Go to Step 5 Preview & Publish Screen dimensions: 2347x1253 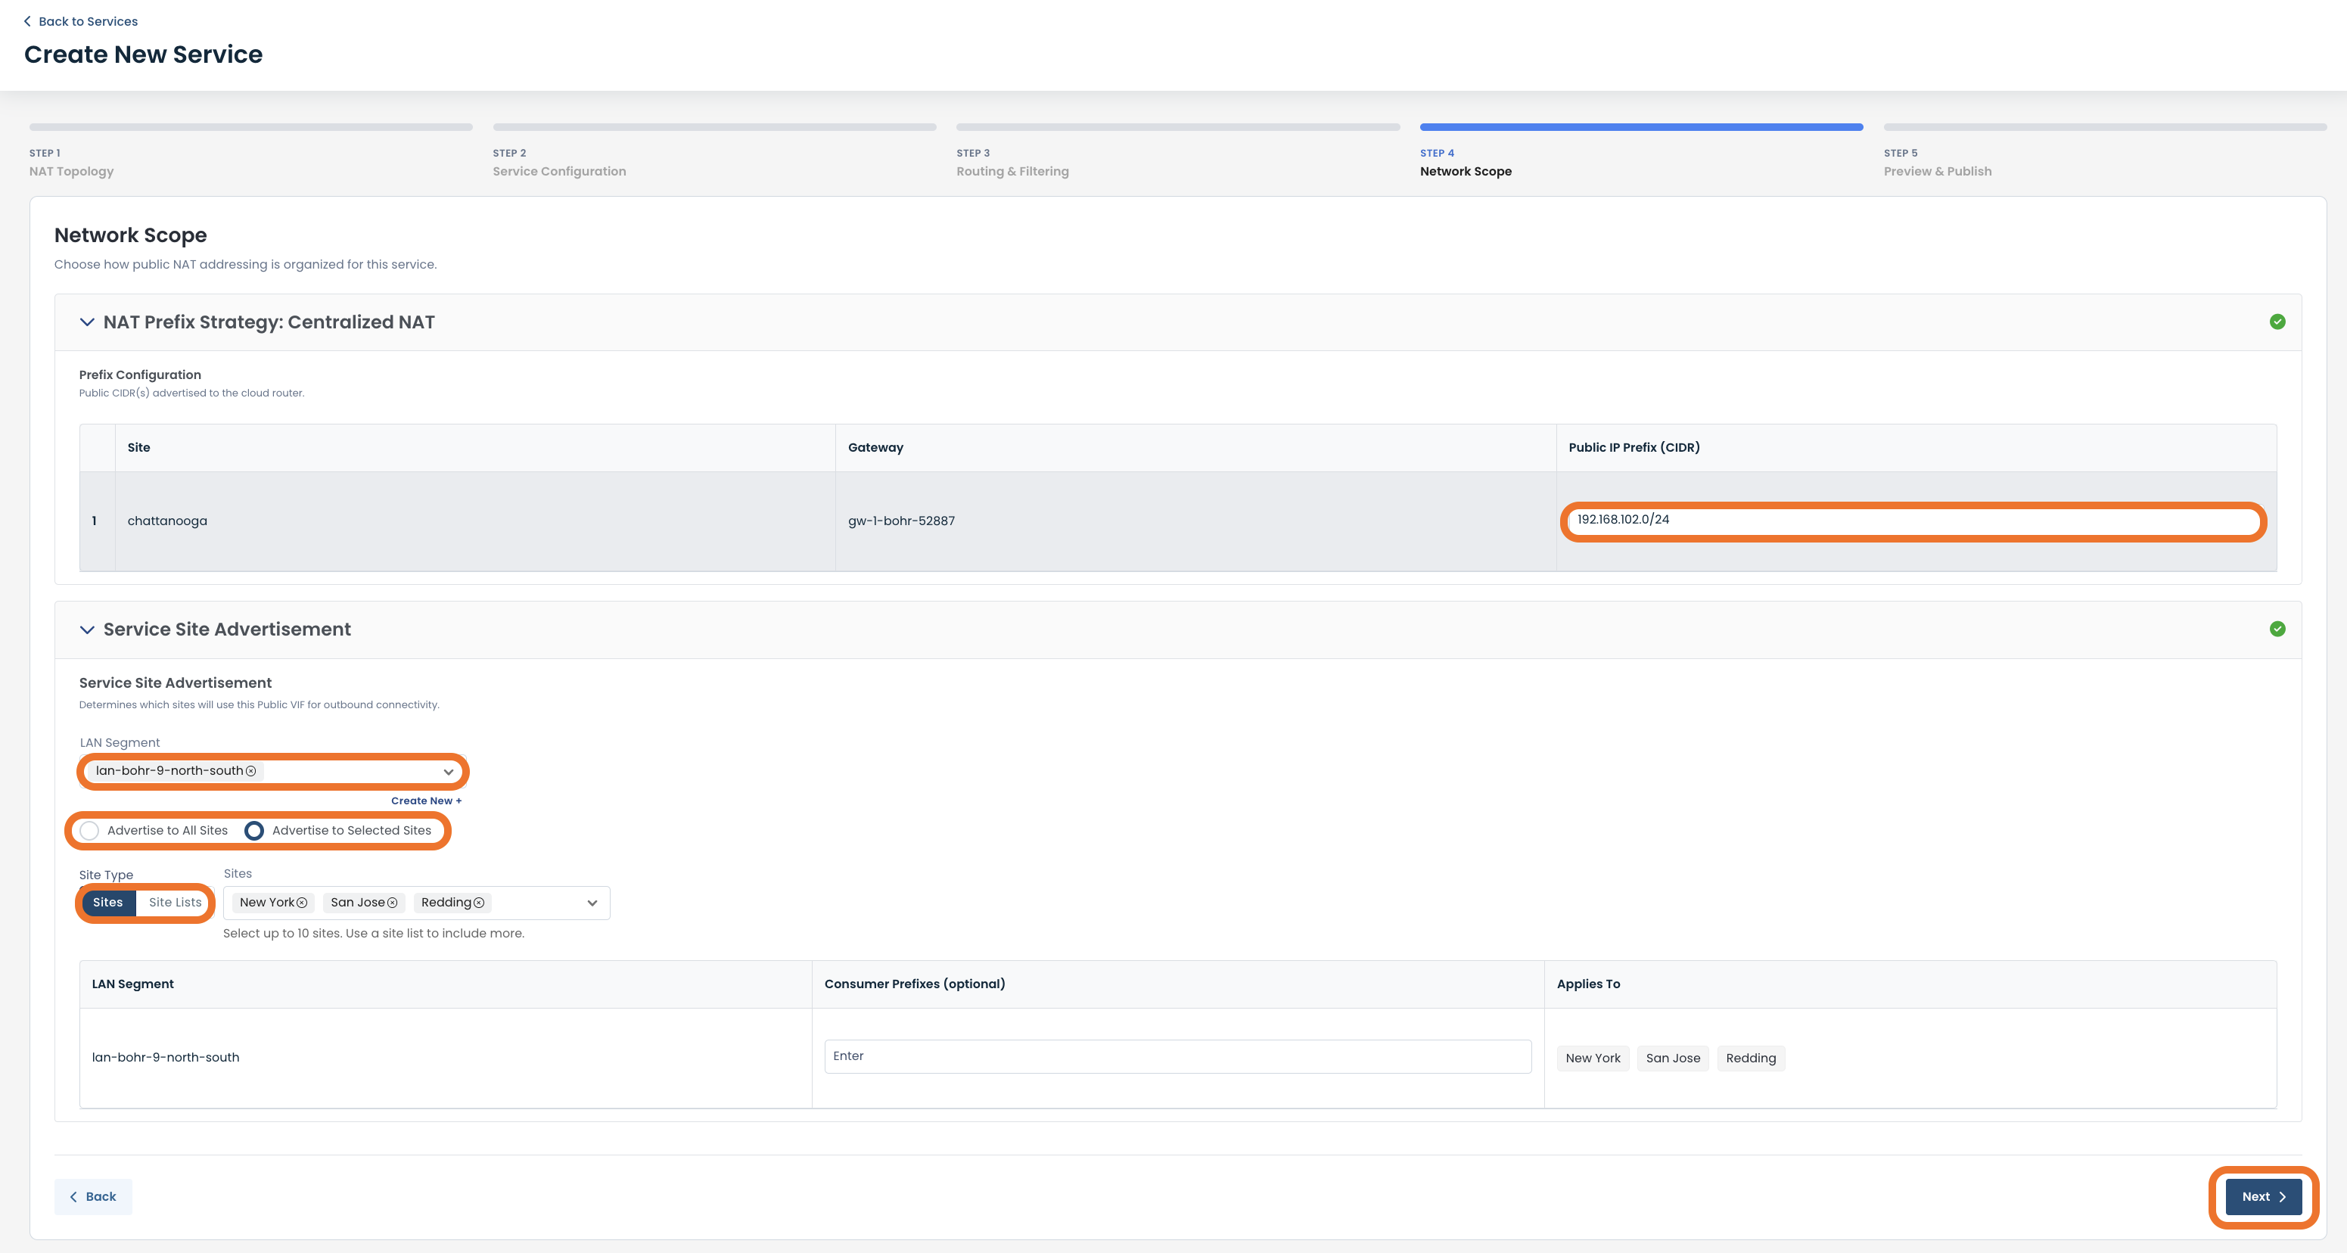[2105, 151]
